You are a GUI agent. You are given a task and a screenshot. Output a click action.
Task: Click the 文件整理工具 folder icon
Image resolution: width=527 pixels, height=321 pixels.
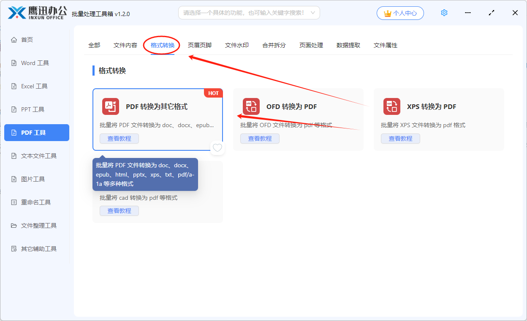pyautogui.click(x=14, y=226)
